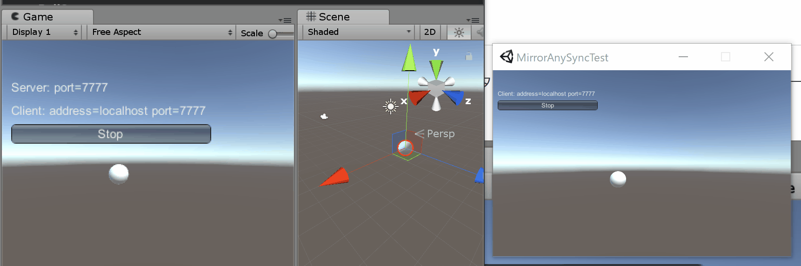The height and width of the screenshot is (266, 801).
Task: Open the Game panel options menu
Action: click(x=285, y=20)
